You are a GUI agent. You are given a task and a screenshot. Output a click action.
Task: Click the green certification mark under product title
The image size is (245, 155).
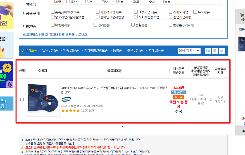point(66,99)
